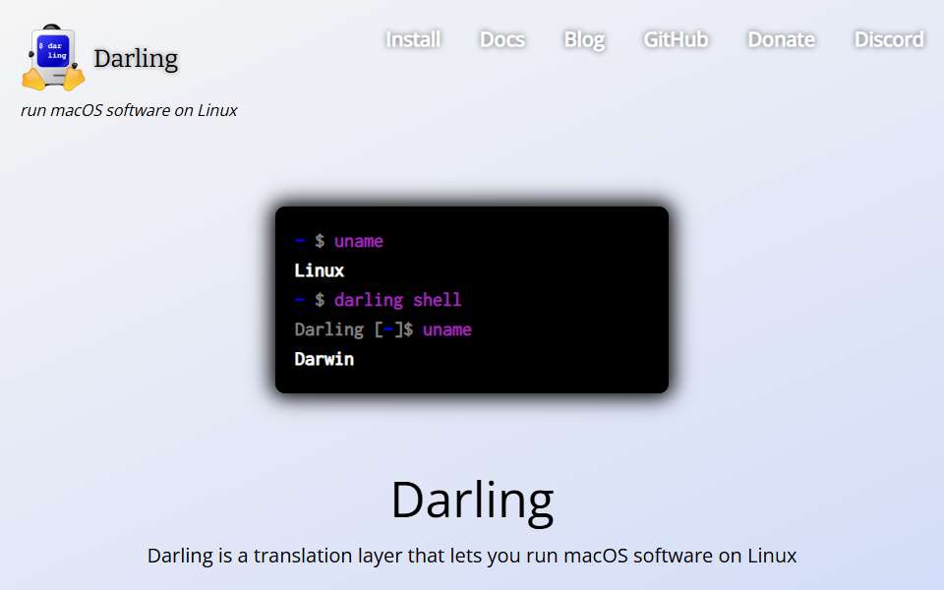Click tagline 'run macOS software on Linux'
The width and height of the screenshot is (944, 590).
tap(129, 110)
